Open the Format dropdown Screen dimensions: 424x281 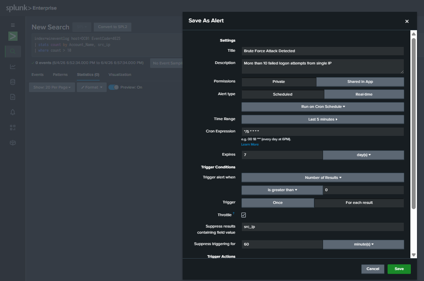point(92,87)
